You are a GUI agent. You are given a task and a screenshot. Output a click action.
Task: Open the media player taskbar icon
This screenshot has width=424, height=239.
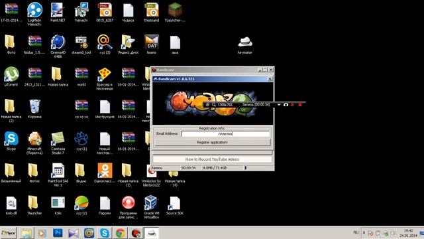point(42,233)
